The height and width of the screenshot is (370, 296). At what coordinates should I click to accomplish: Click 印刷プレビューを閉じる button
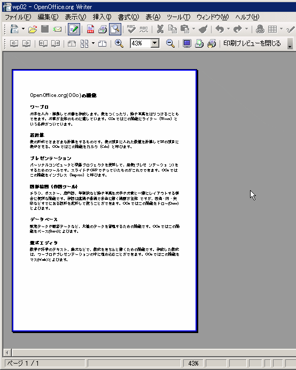click(x=252, y=43)
